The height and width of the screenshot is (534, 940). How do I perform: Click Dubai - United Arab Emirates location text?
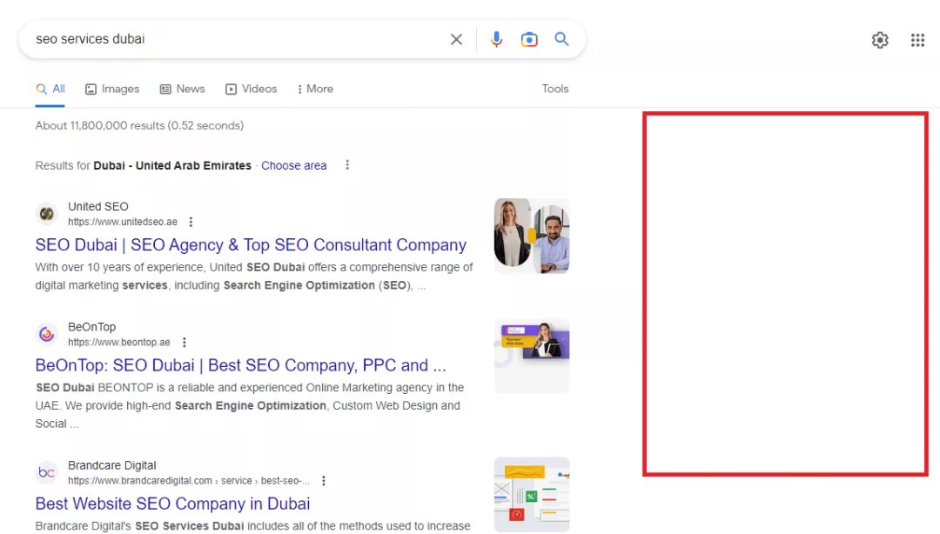click(172, 165)
